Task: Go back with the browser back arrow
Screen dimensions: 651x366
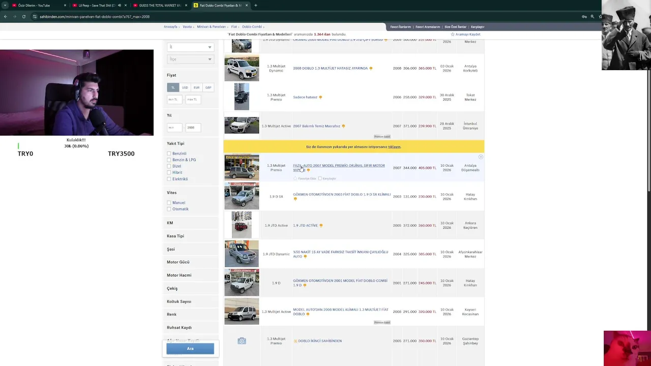Action: pos(6,16)
